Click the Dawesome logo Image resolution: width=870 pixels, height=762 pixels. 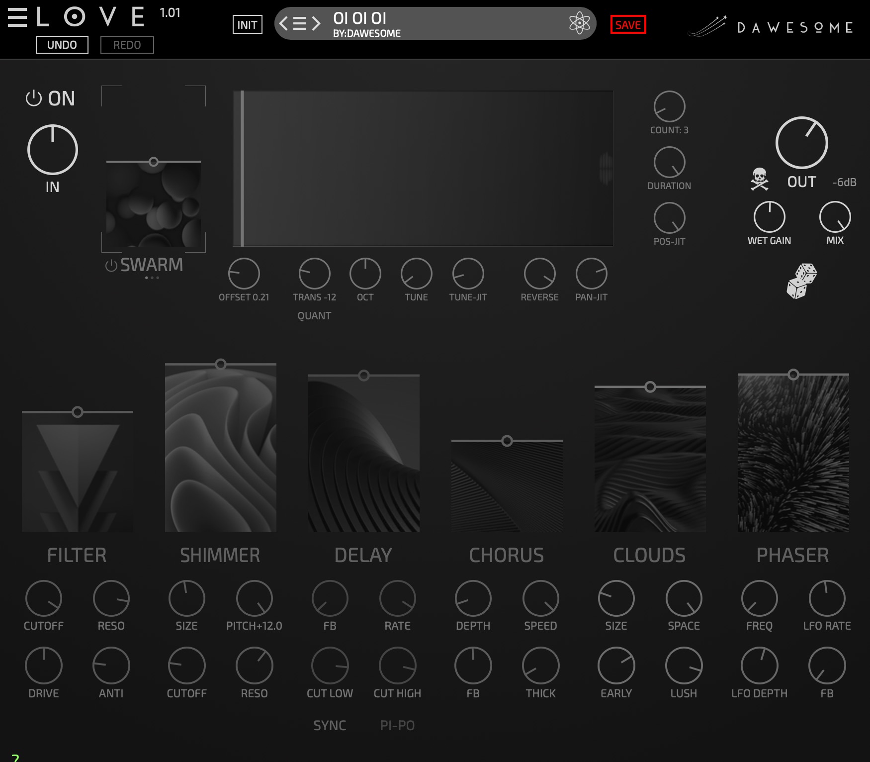coord(771,27)
